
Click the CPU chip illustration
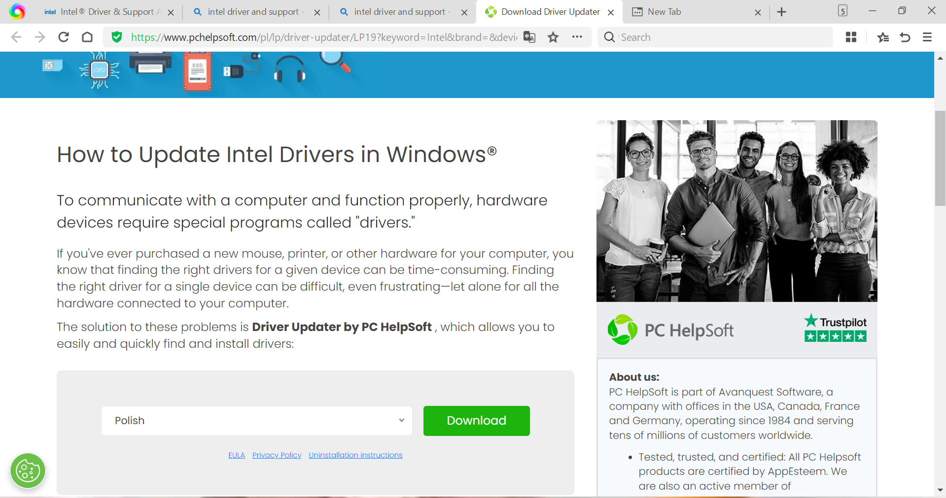[100, 70]
